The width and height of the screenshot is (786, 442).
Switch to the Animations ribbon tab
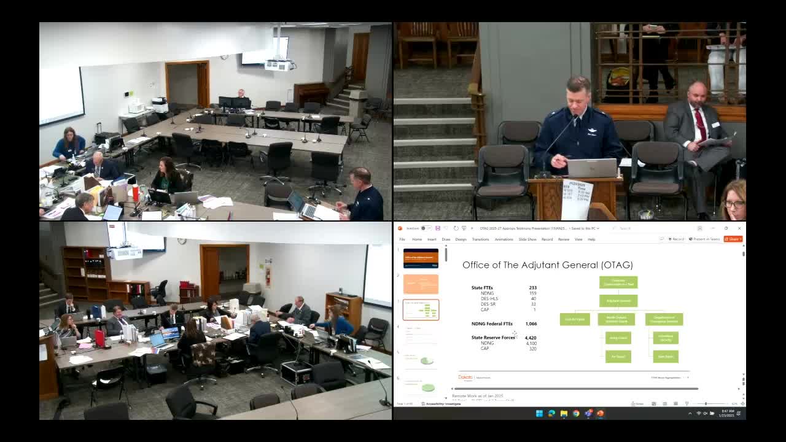pyautogui.click(x=504, y=239)
